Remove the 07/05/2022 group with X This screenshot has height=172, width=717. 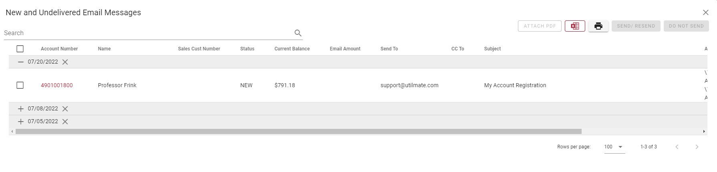click(x=65, y=122)
